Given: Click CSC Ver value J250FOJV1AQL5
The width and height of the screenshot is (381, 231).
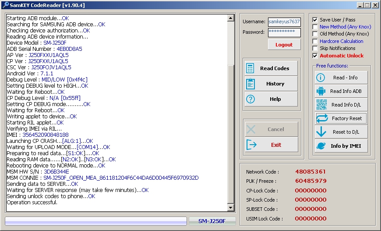Looking at the screenshot, I should pos(51,68).
